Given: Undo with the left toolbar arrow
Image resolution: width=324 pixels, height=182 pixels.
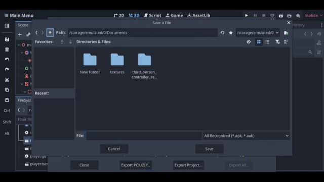Looking at the screenshot, I should click(x=7, y=60).
